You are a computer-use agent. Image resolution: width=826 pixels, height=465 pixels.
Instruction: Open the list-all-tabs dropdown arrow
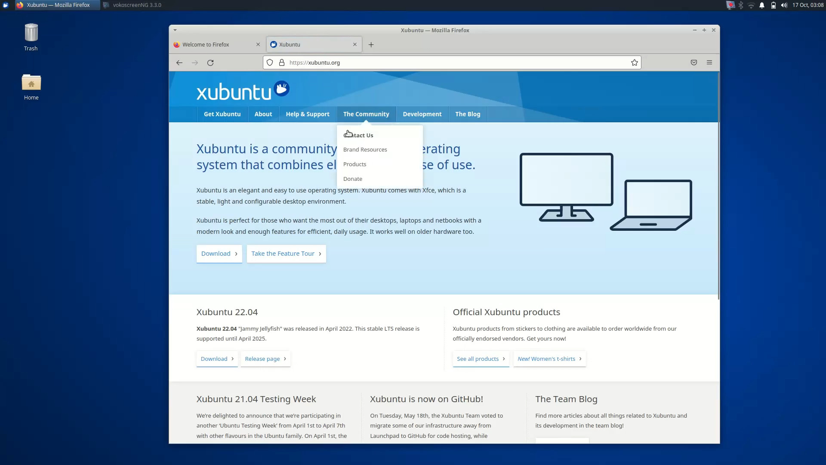175,30
